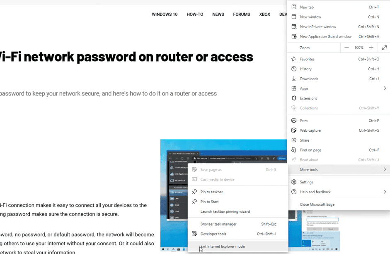The image size is (390, 254).
Task: Click the New window icon
Action: tap(294, 17)
